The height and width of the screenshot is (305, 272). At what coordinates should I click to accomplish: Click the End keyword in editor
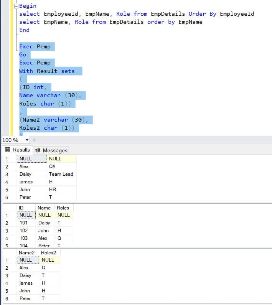point(24,30)
